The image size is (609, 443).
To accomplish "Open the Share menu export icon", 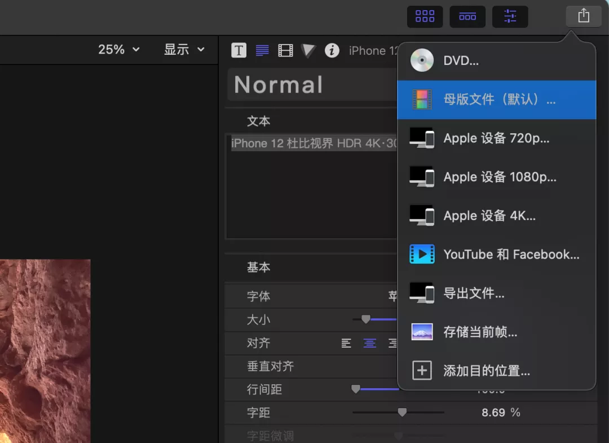I will 583,16.
